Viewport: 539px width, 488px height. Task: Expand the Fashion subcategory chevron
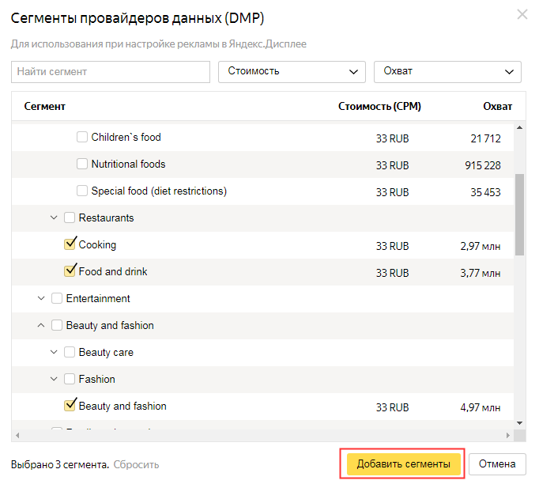click(x=54, y=379)
